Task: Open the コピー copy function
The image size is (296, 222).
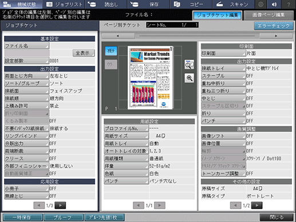Action: [x=191, y=4]
